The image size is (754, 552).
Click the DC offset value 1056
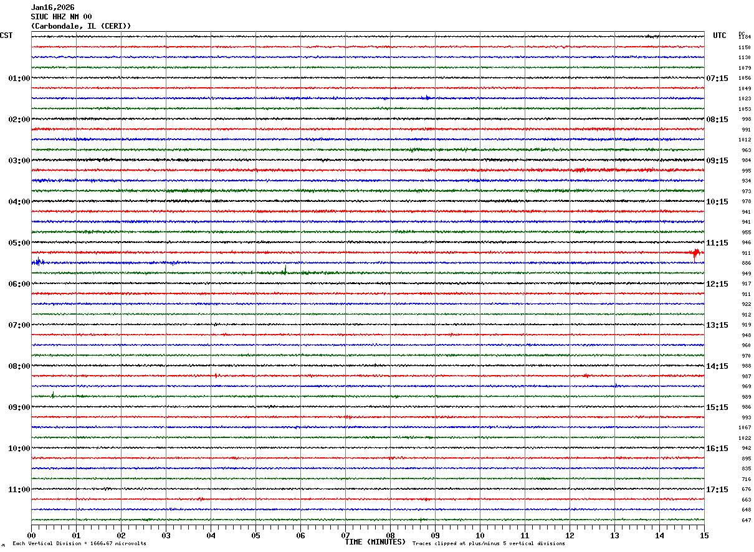coord(745,79)
